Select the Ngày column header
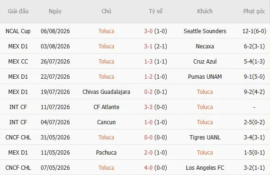Image resolution: width=270 pixels, height=175 pixels. tap(55, 11)
